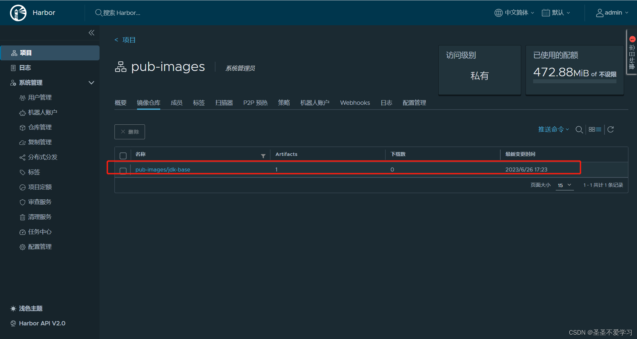Sort by the 下载数 column header
637x339 pixels.
click(398, 154)
